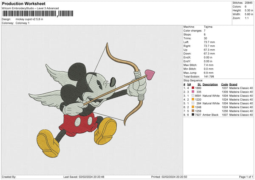Click the Brand column header
This screenshot has height=180, width=255.
coord(234,84)
